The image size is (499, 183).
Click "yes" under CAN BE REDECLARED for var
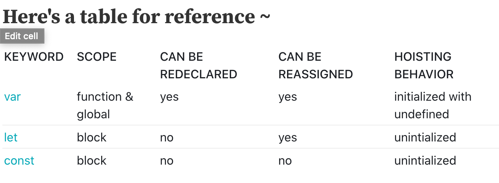170,97
